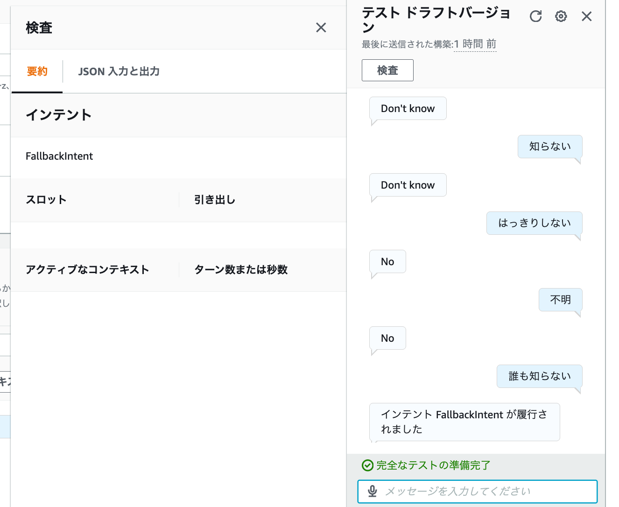619x507 pixels.
Task: Click the ターン数または秒数 column header
Action: point(241,270)
